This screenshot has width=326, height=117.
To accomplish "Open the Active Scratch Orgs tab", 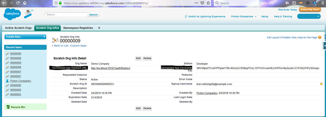I will coord(18,28).
